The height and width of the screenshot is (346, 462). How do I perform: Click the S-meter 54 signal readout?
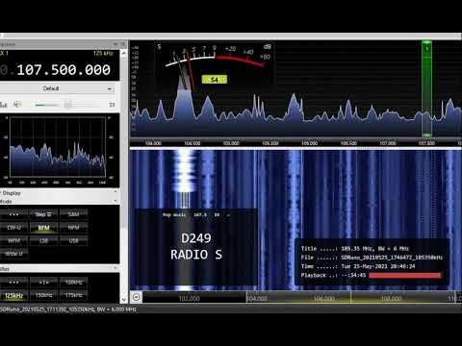214,79
